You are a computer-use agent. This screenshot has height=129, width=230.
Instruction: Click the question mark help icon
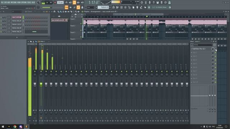153,3
